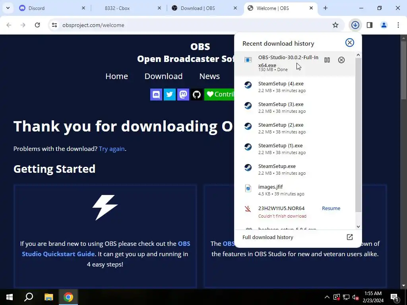Click the download list scrollbar thumb
Viewport: 407px width, 305px height.
click(358, 135)
